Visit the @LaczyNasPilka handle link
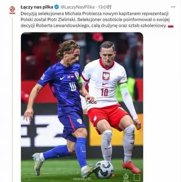Screen dimensions: 181x182 [x=77, y=7]
